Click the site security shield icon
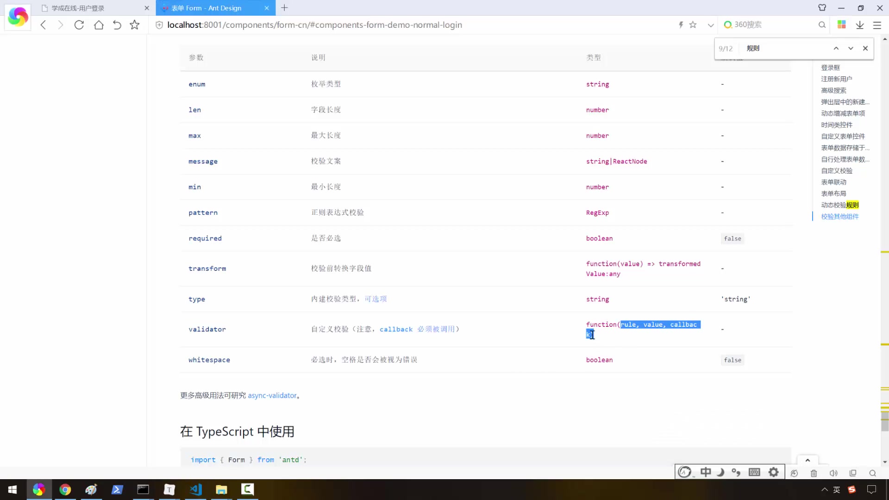This screenshot has width=889, height=500. tap(159, 25)
